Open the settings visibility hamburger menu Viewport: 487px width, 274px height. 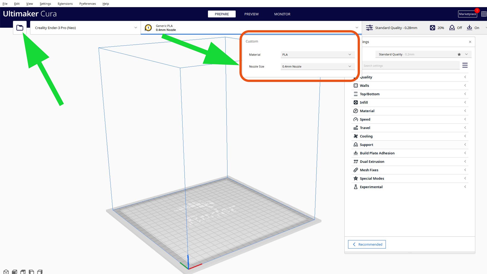tap(465, 65)
